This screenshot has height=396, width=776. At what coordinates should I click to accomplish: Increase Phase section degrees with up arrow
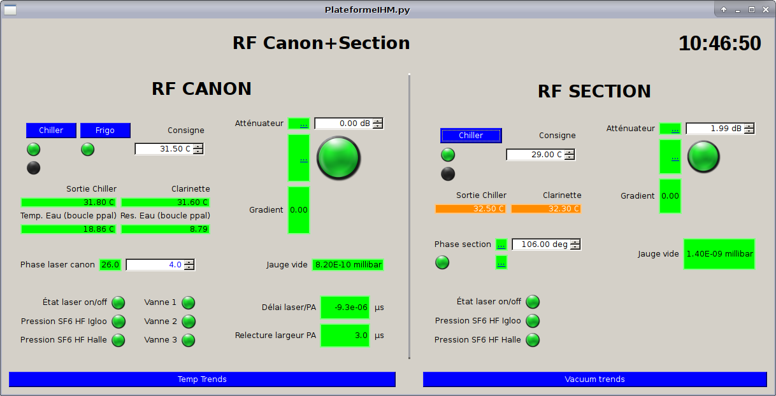[x=575, y=241]
